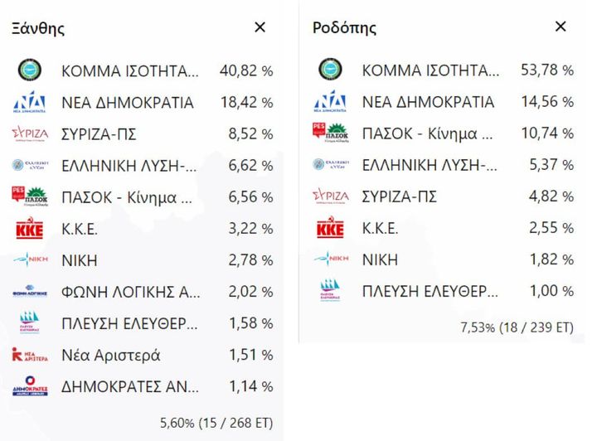
Task: Click the ΣΥΡΙΖΑ logo in Ξάνθης list
Action: (30, 134)
